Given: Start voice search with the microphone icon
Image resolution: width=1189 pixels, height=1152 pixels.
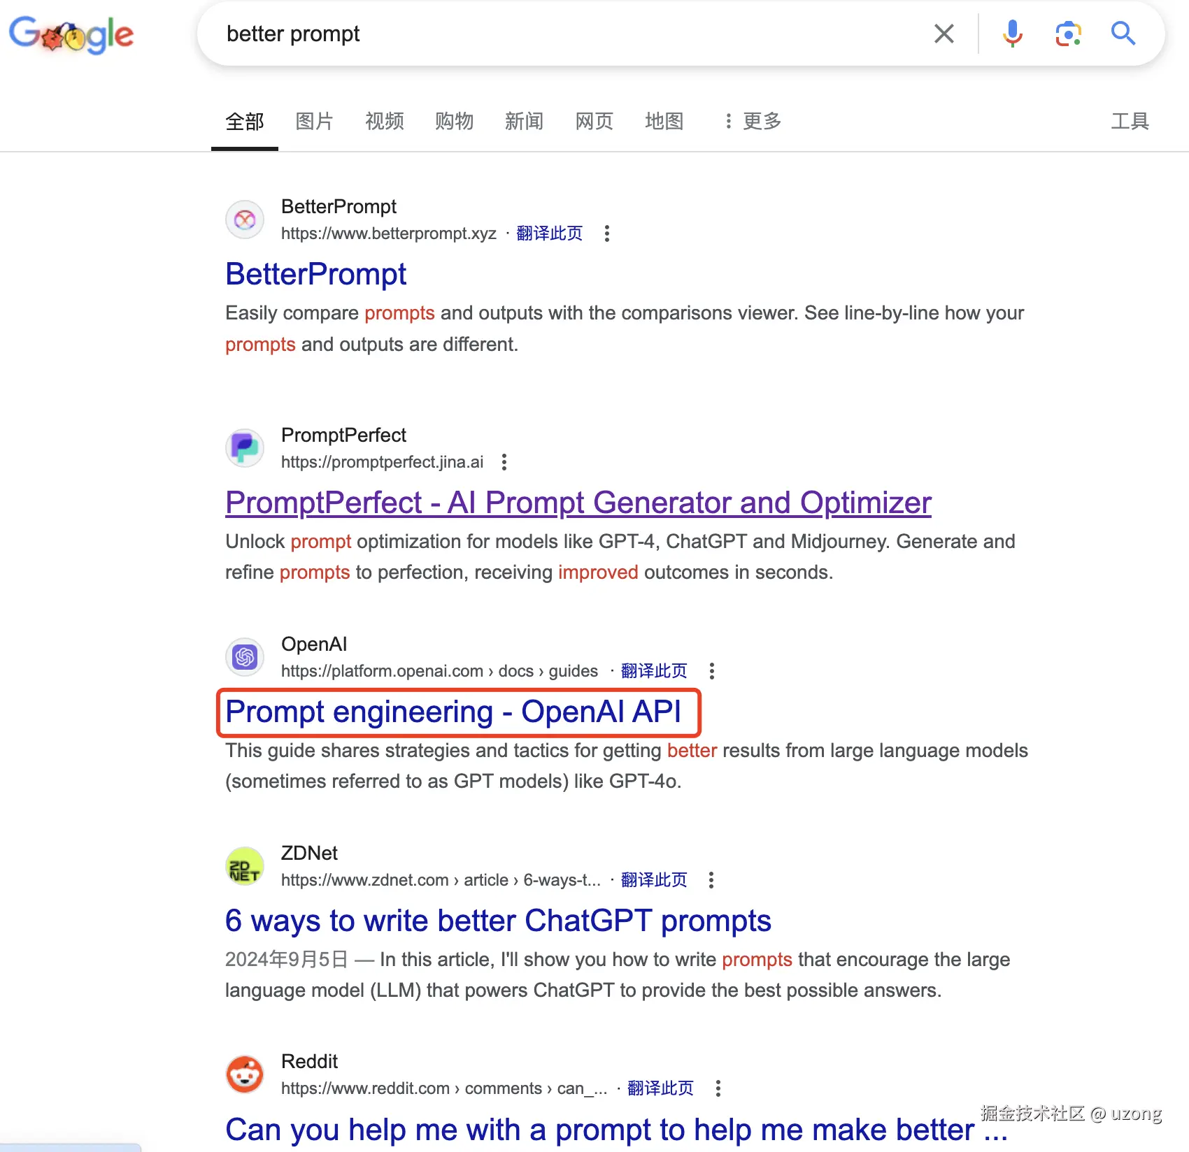Looking at the screenshot, I should 1012,34.
